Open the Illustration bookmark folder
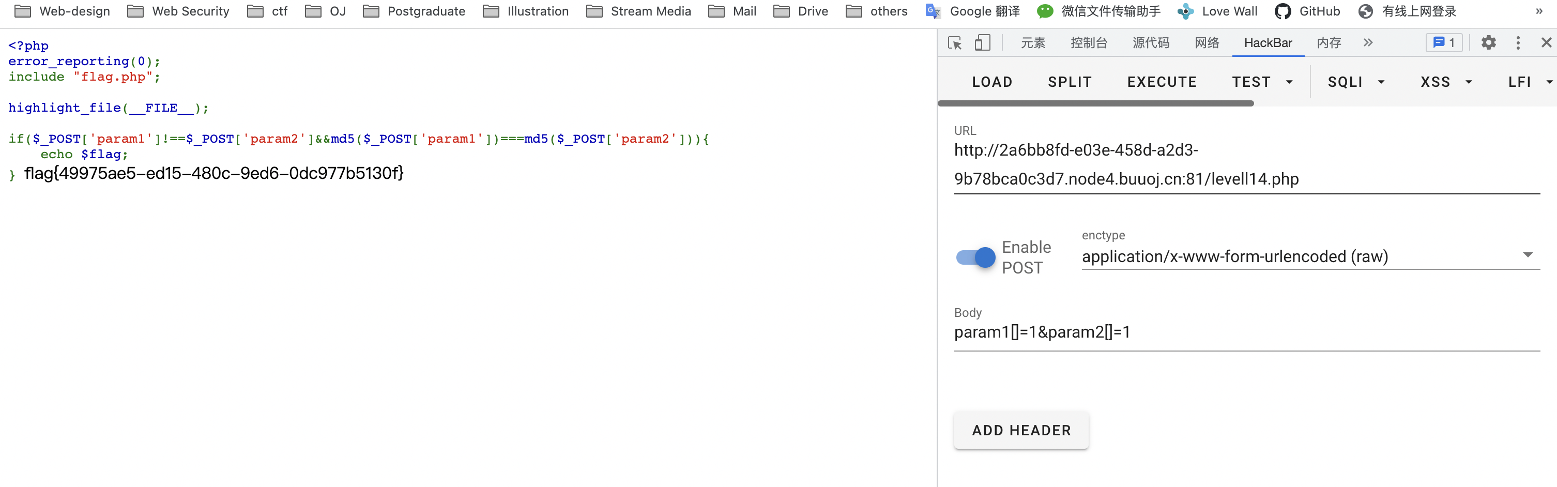 526,11
